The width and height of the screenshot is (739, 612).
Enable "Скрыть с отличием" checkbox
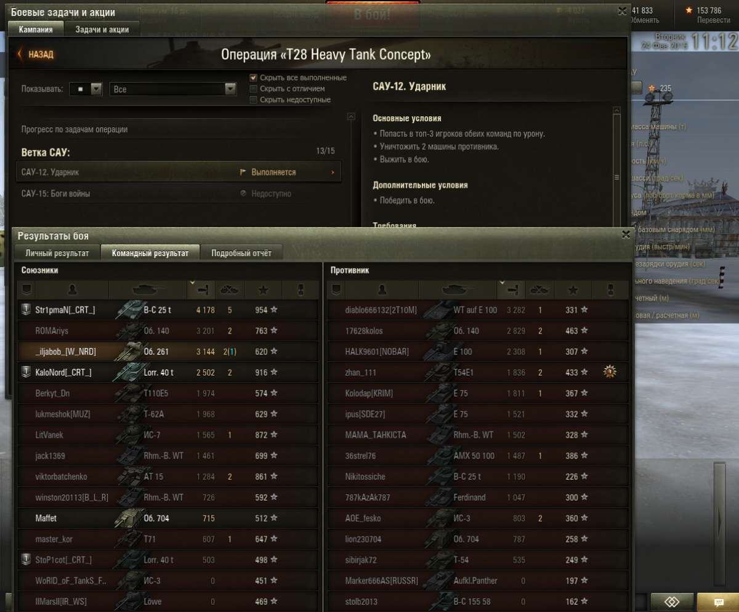pyautogui.click(x=253, y=89)
